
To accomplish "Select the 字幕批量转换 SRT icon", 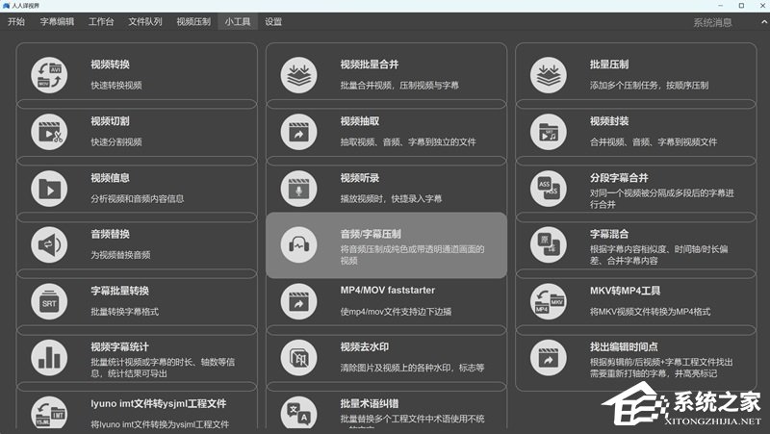I will pyautogui.click(x=49, y=301).
